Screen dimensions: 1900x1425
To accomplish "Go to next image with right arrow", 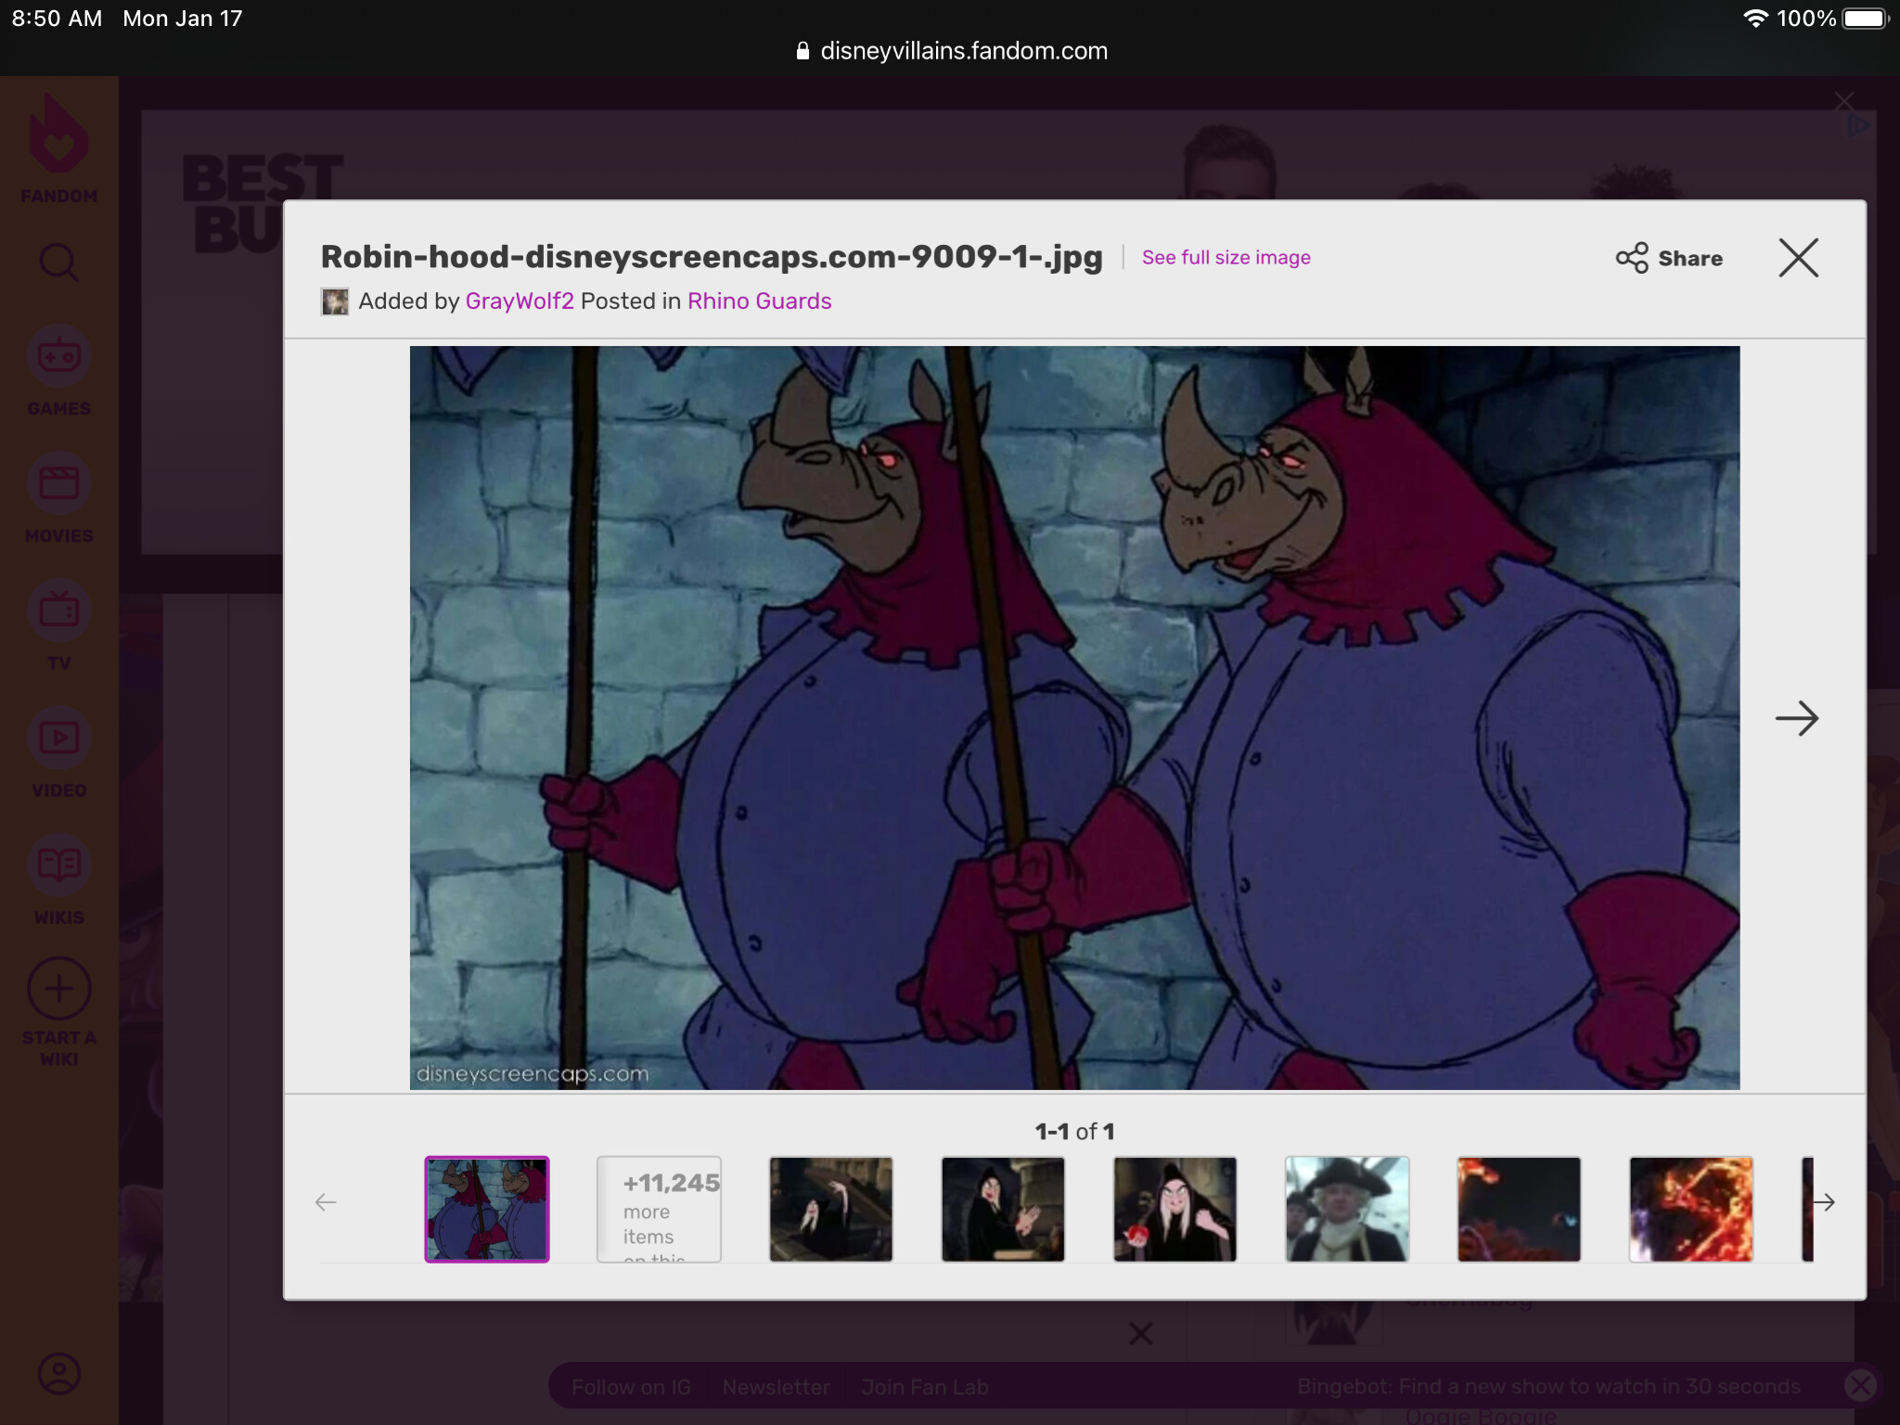I will [x=1796, y=718].
